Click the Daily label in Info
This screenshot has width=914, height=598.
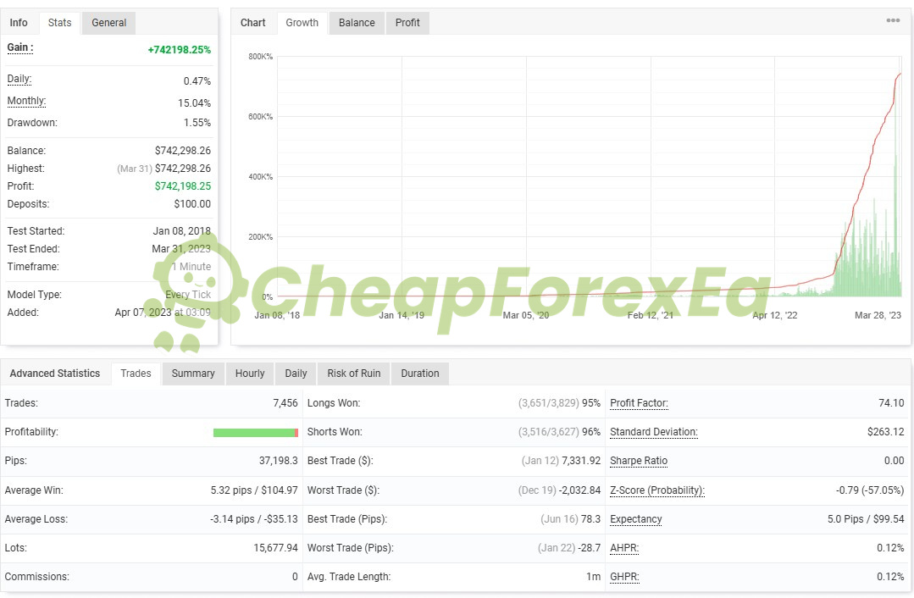[x=19, y=79]
